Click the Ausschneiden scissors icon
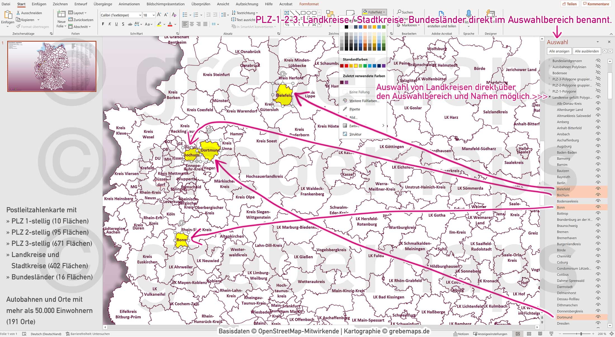This screenshot has width=615, height=337. click(18, 13)
